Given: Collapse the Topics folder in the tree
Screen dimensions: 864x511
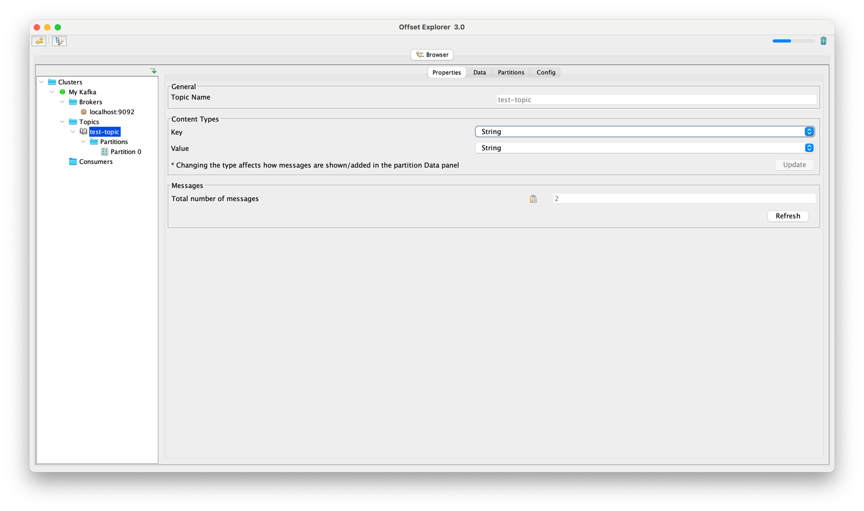Looking at the screenshot, I should point(62,122).
